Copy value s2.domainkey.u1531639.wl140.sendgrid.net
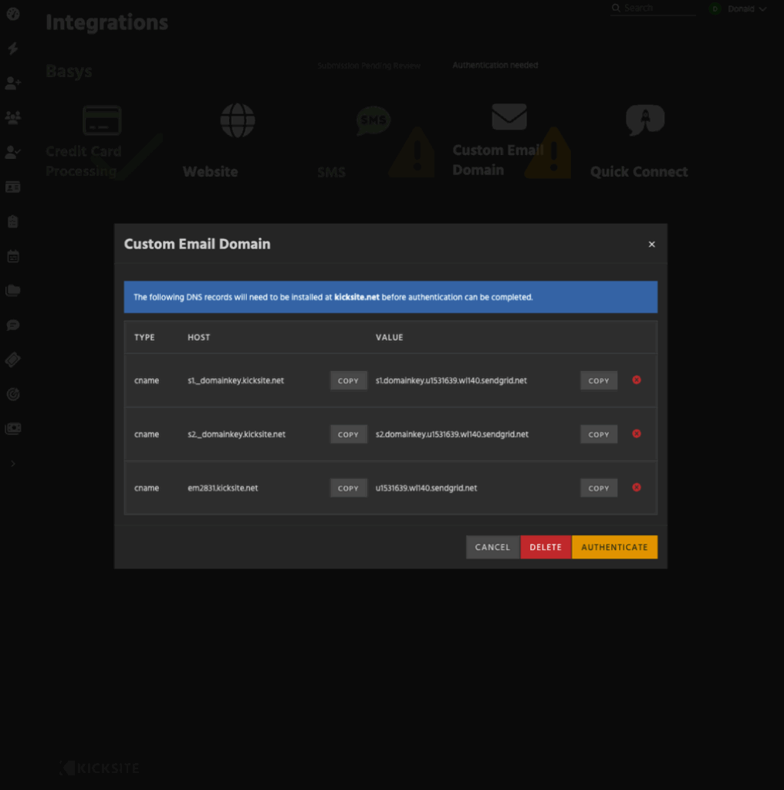The image size is (784, 790). 599,434
